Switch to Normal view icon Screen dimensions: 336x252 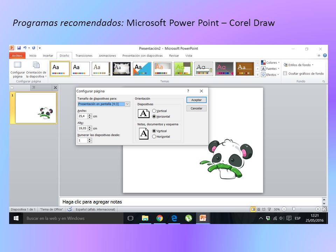tap(253, 209)
